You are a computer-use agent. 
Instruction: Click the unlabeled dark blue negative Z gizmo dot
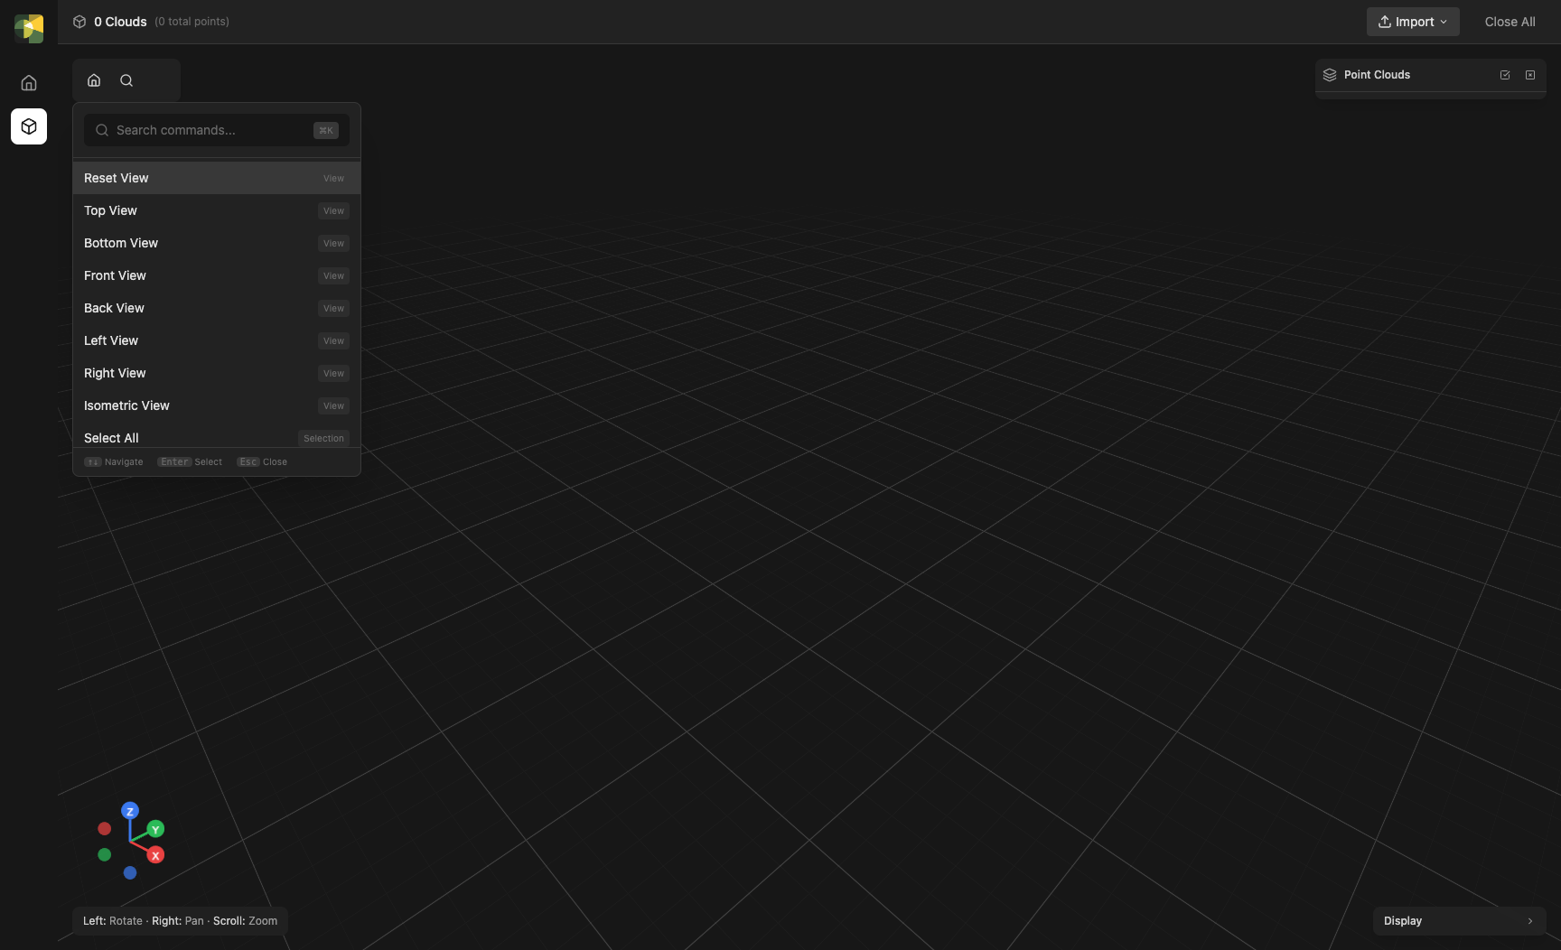click(130, 872)
